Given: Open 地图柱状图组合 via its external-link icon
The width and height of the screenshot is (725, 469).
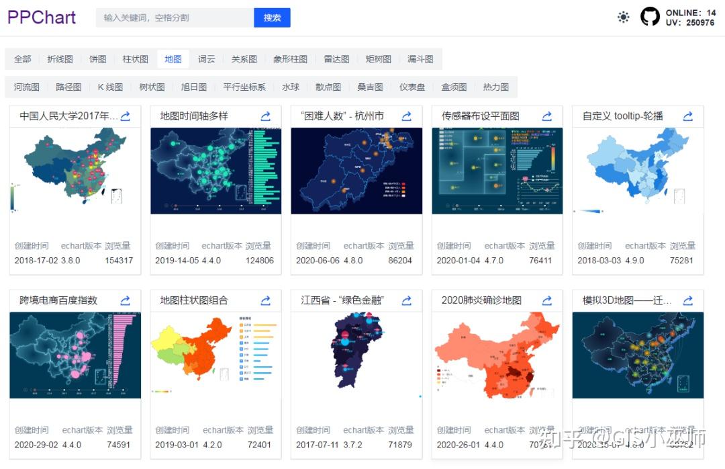Looking at the screenshot, I should click(x=266, y=300).
